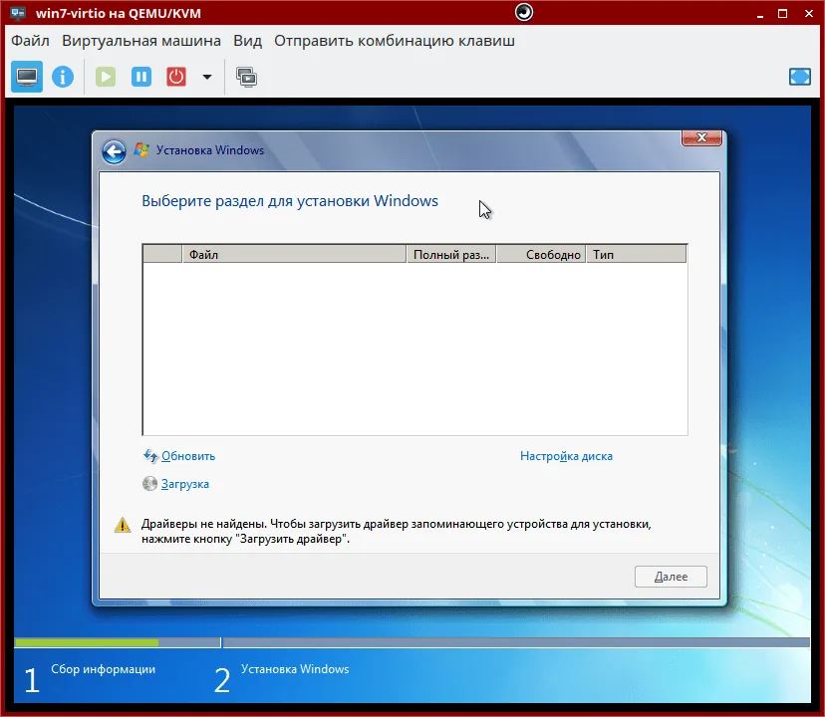The image size is (825, 717).
Task: Open the Отправить комбинацию клавиш menu
Action: [x=395, y=41]
